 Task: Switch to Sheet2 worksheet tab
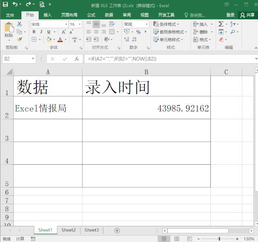point(69,230)
